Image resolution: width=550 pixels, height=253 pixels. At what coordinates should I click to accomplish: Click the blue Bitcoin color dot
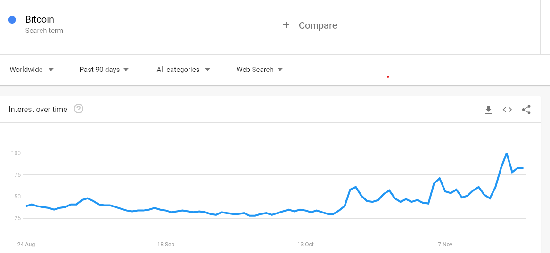coord(12,20)
